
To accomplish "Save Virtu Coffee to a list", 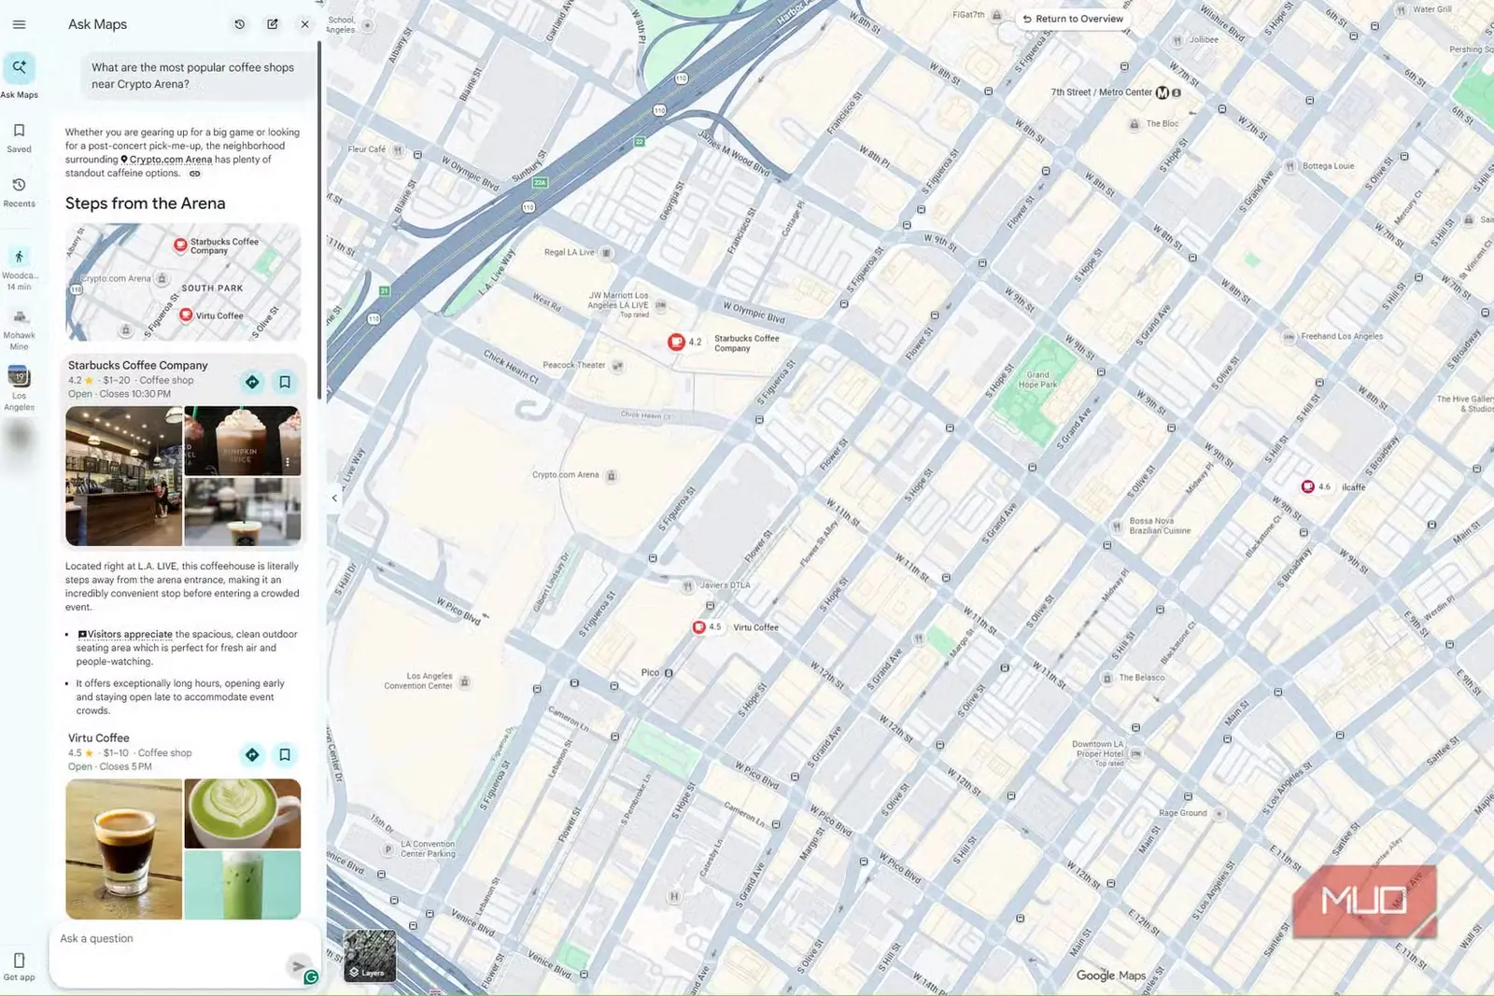I will click(x=285, y=754).
